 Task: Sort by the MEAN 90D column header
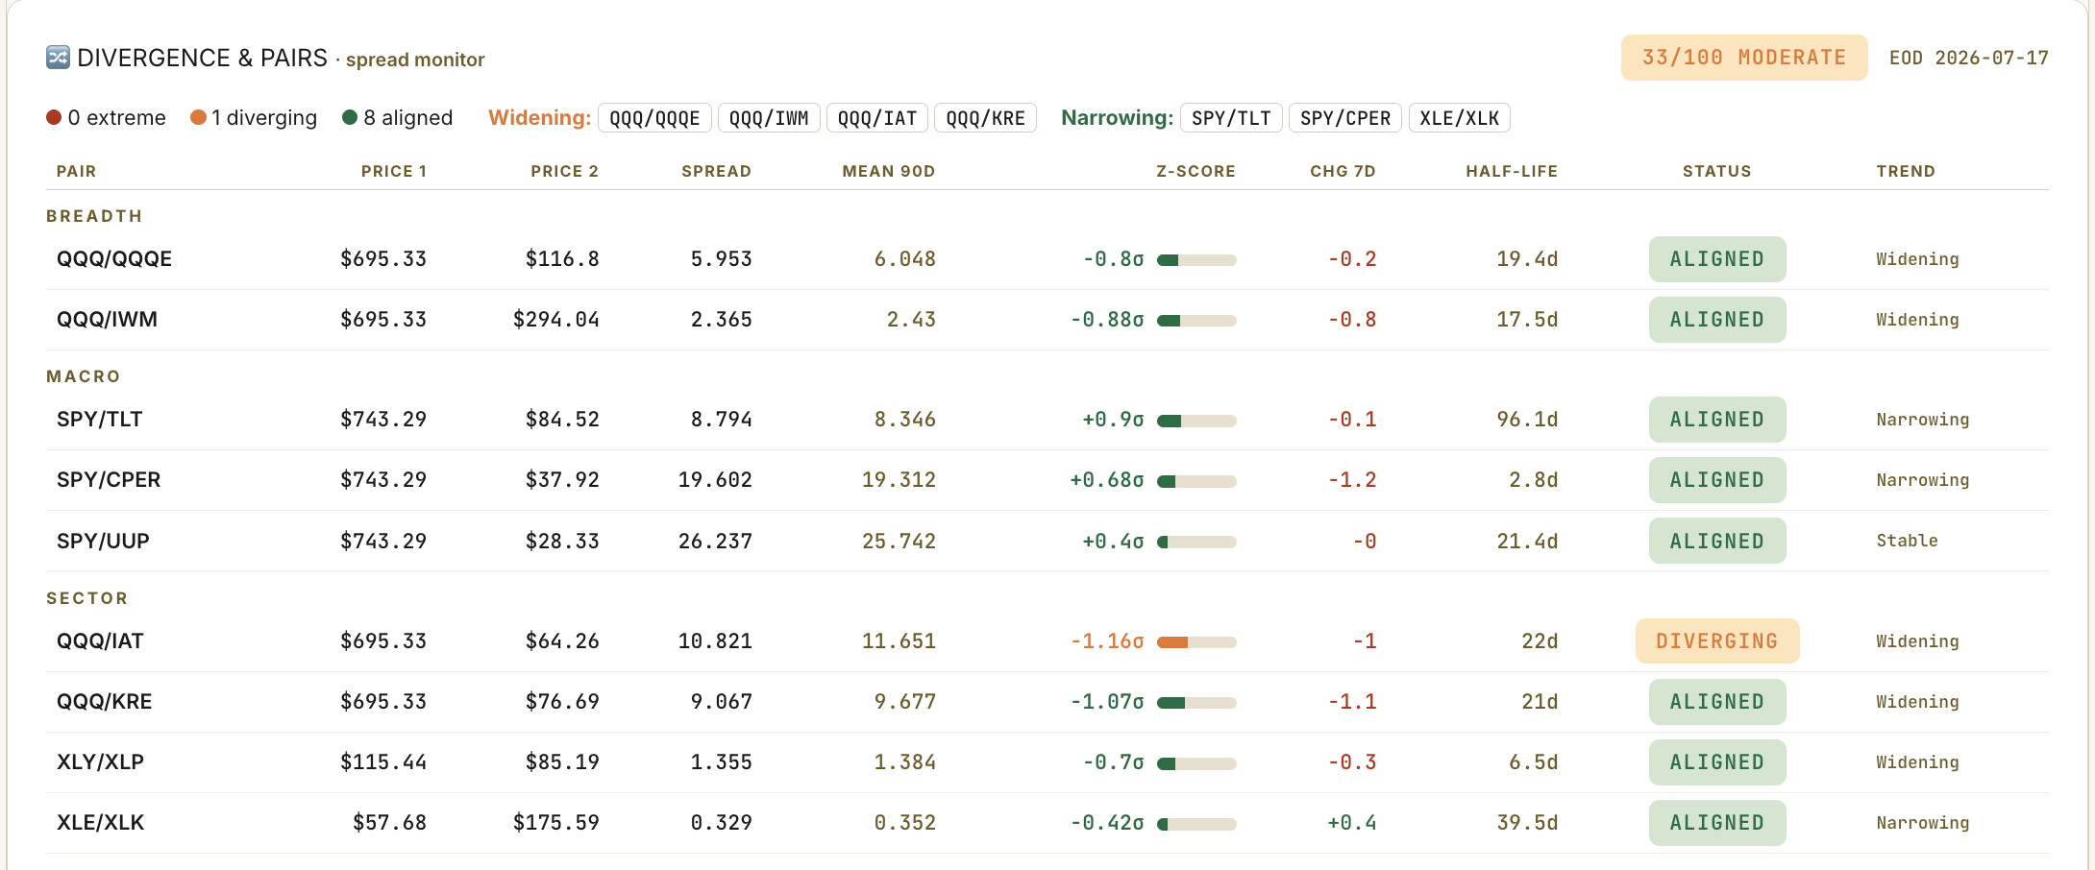pyautogui.click(x=889, y=171)
